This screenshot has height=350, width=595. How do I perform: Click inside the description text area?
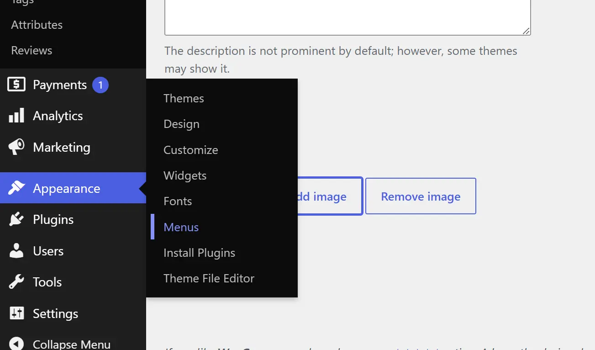[348, 17]
